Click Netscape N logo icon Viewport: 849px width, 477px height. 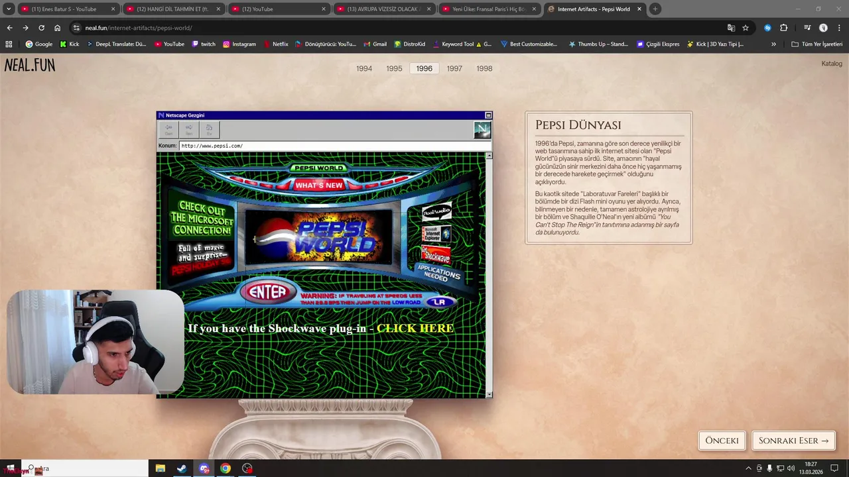(x=482, y=130)
